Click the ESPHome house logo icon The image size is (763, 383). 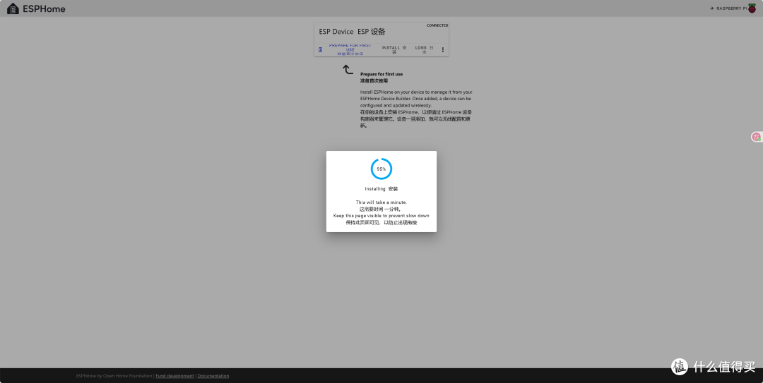pyautogui.click(x=13, y=8)
